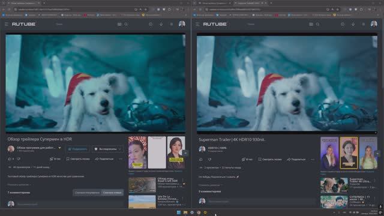This screenshot has height=216, width=384.
Task: Go to RUTUBE home via logo, right window
Action: point(215,24)
